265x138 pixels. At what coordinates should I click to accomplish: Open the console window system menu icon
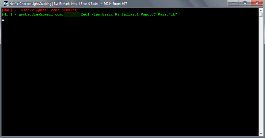click(x=6, y=3)
